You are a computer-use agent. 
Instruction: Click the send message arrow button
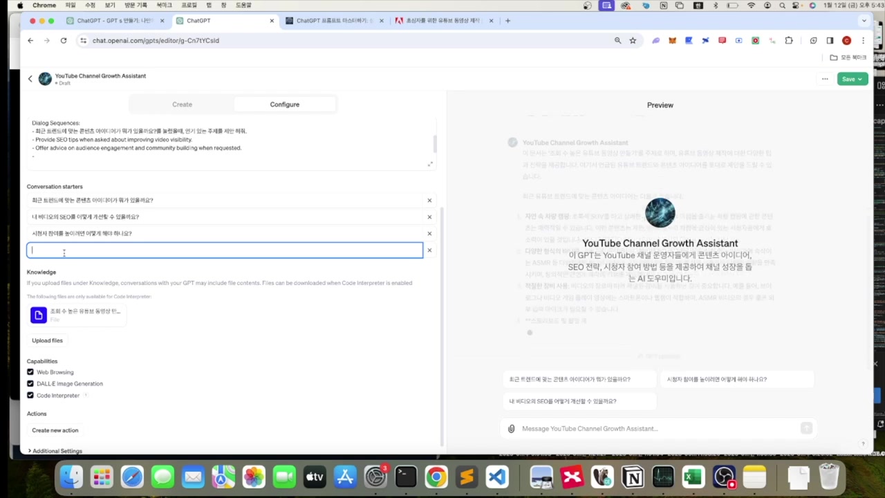tap(806, 429)
